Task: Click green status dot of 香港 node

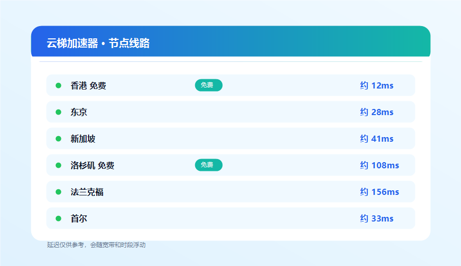Action: 58,85
